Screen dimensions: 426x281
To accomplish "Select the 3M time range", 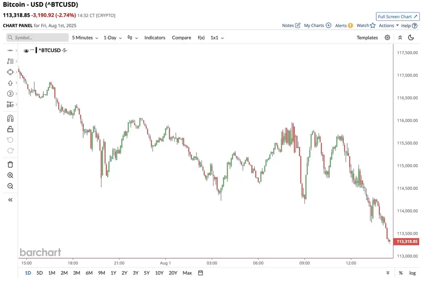I will [x=77, y=273].
